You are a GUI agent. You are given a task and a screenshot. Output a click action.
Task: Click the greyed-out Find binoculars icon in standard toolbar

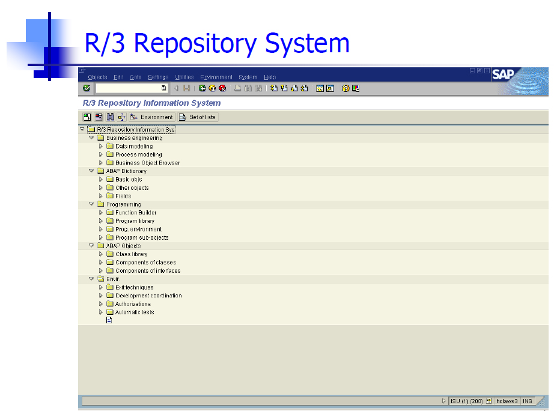click(248, 88)
